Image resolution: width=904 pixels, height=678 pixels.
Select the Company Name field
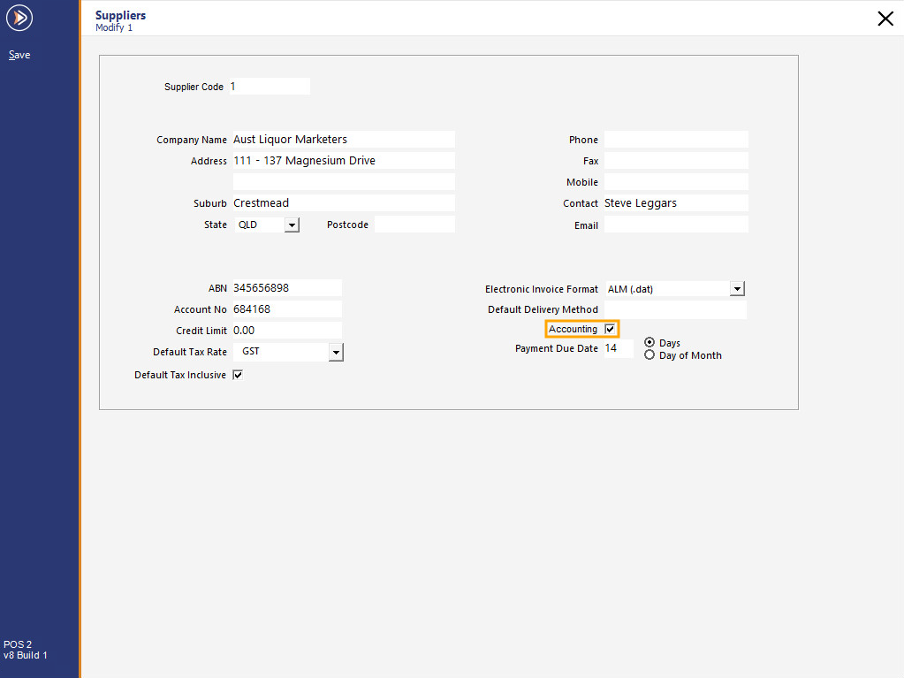pyautogui.click(x=343, y=139)
